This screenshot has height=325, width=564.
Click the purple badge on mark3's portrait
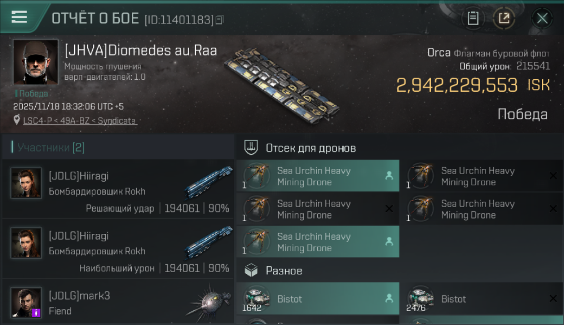point(36,312)
